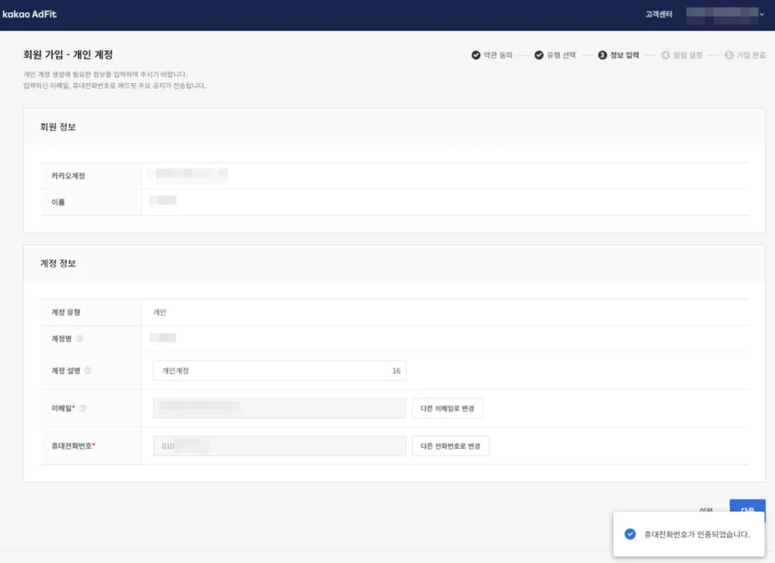Screen dimensions: 775x563
Task: Click the 휴대전화번호 input field
Action: [x=279, y=446]
